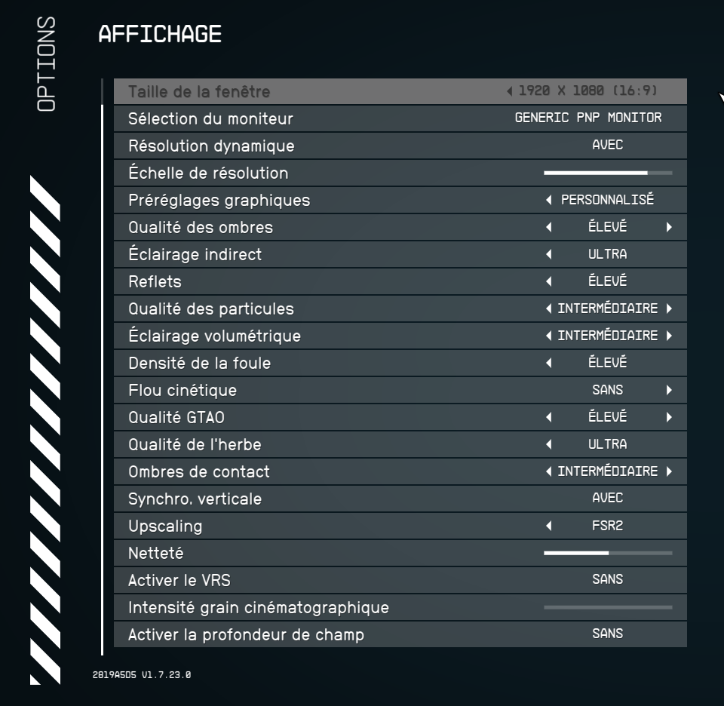Toggle Synchro. verticale AVEC setting
Viewport: 724px width, 706px height.
[x=607, y=499]
